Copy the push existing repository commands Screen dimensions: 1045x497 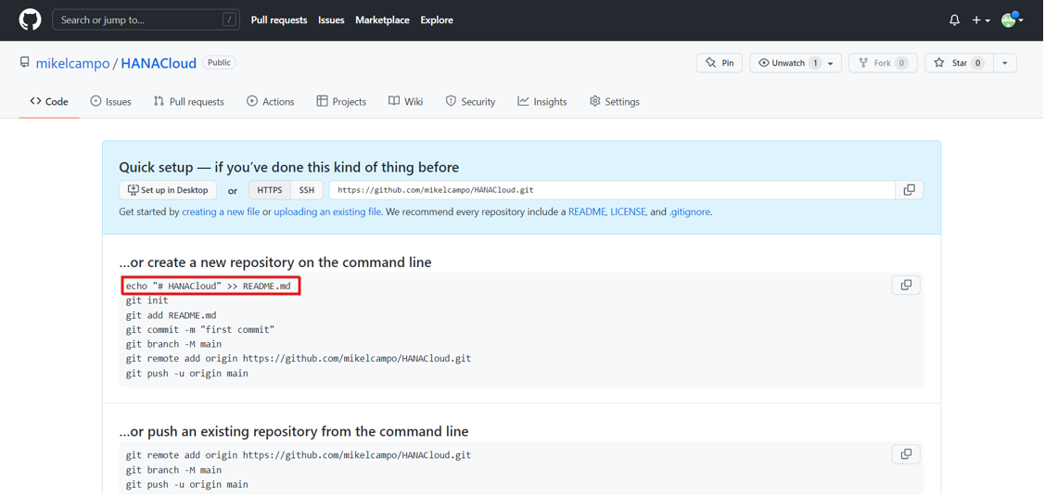click(x=906, y=454)
